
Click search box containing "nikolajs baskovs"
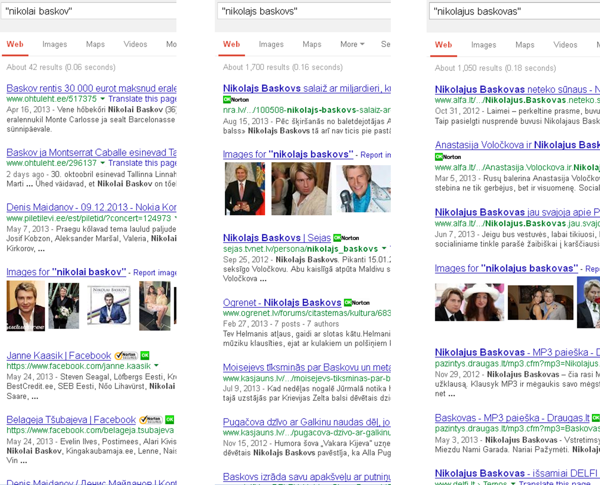pyautogui.click(x=304, y=11)
